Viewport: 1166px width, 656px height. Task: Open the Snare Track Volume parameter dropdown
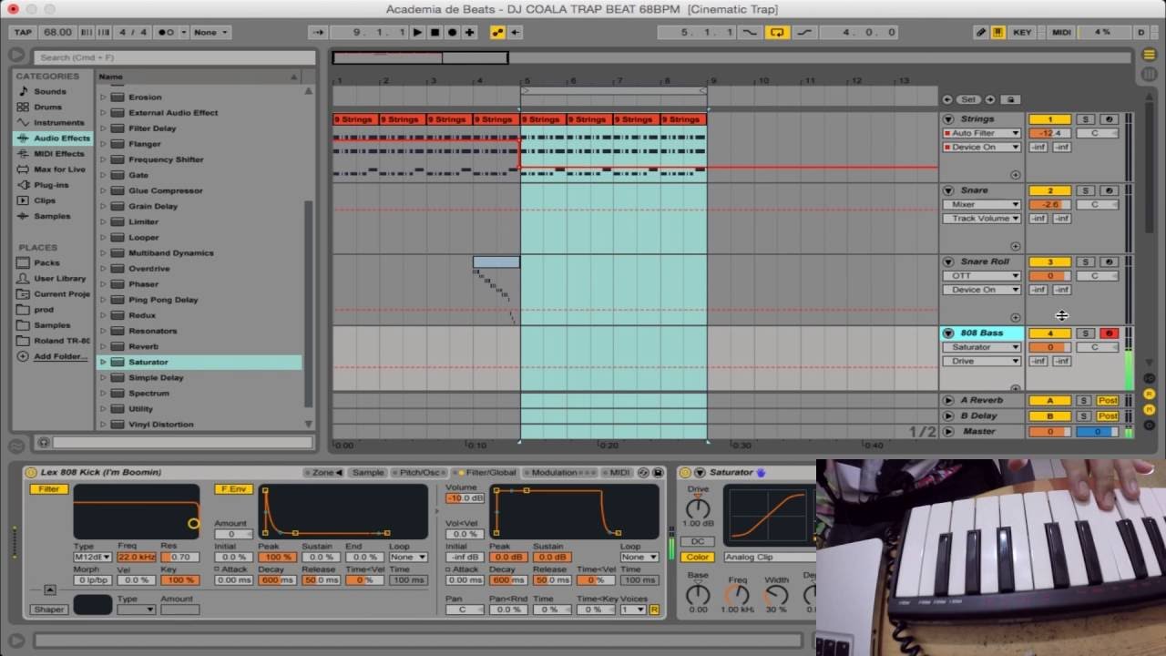981,219
